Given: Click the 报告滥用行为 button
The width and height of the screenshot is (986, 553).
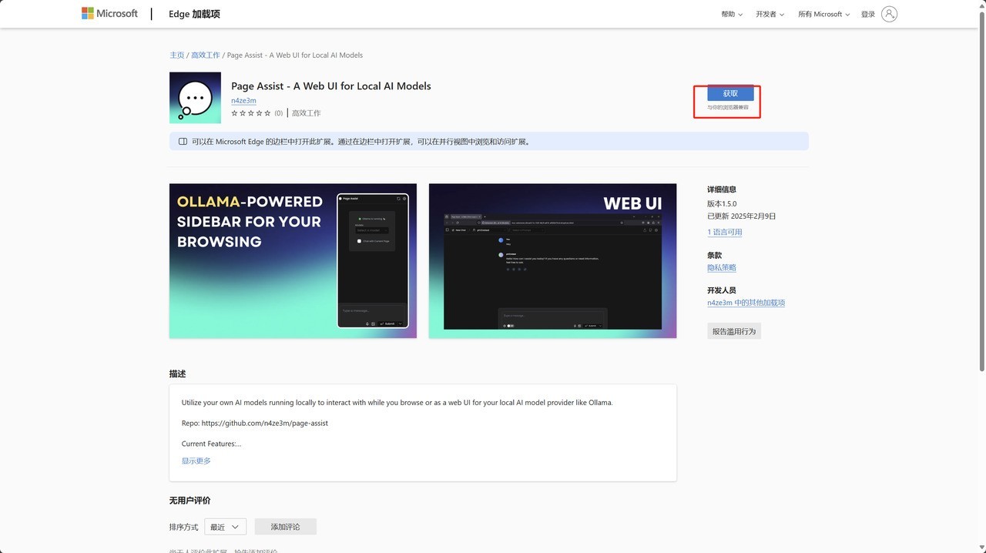Looking at the screenshot, I should pos(734,331).
